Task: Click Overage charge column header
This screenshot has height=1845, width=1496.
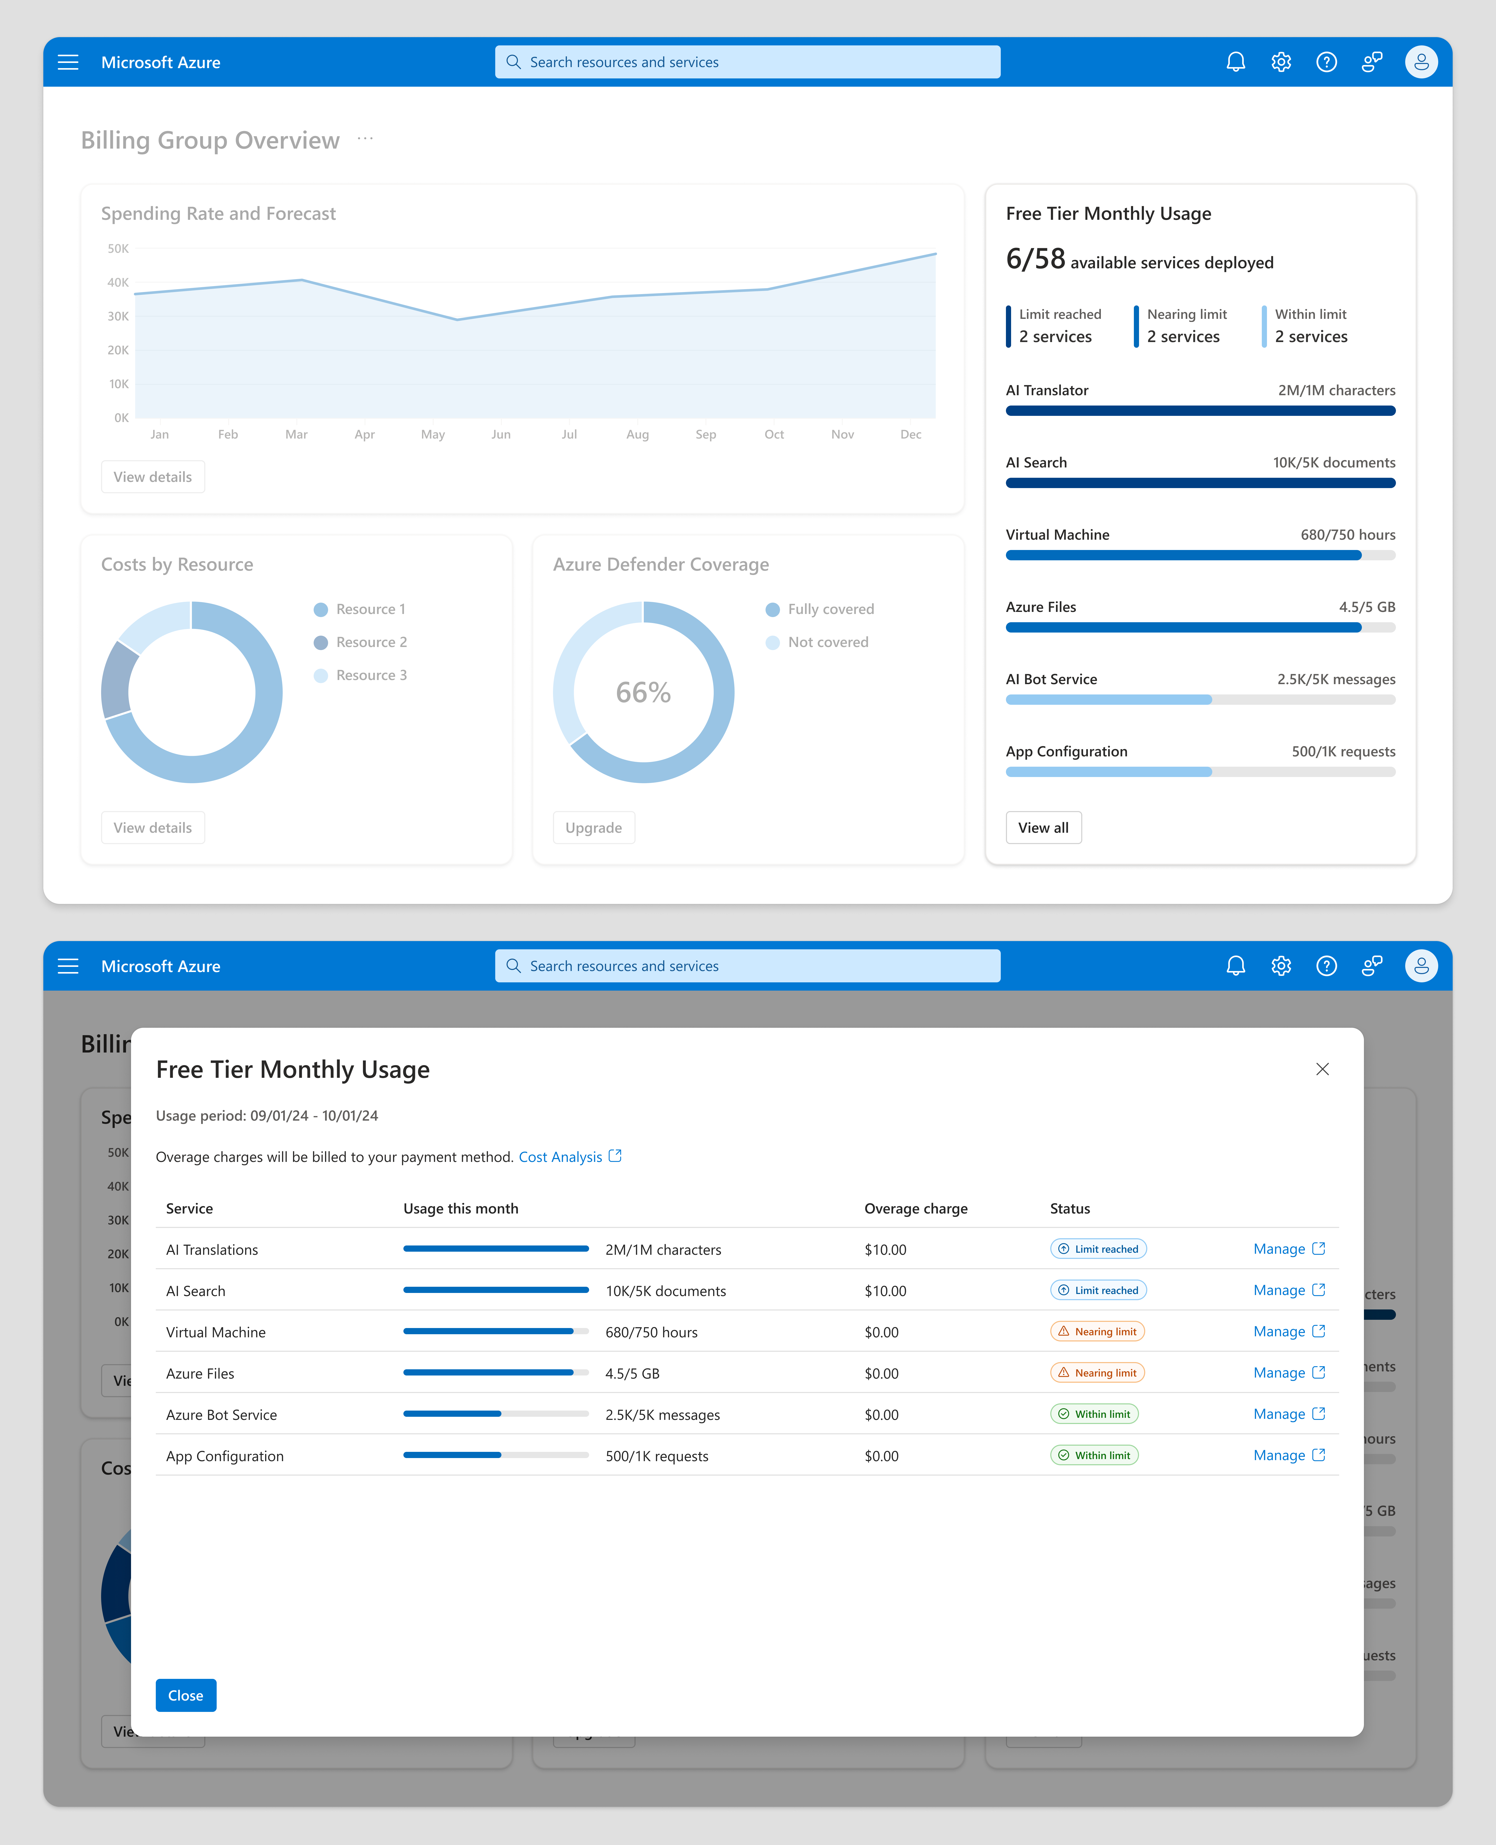Action: click(x=916, y=1208)
